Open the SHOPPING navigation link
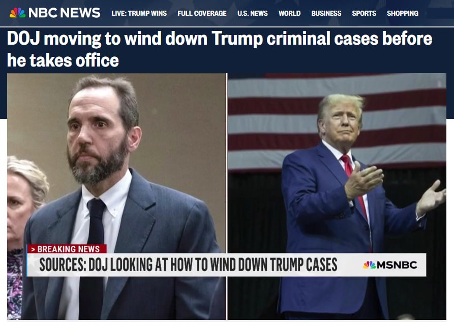Image resolution: width=454 pixels, height=326 pixels. pos(403,13)
